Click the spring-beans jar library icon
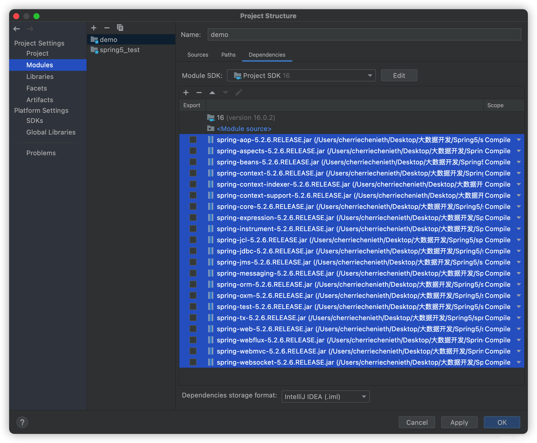 pos(210,162)
